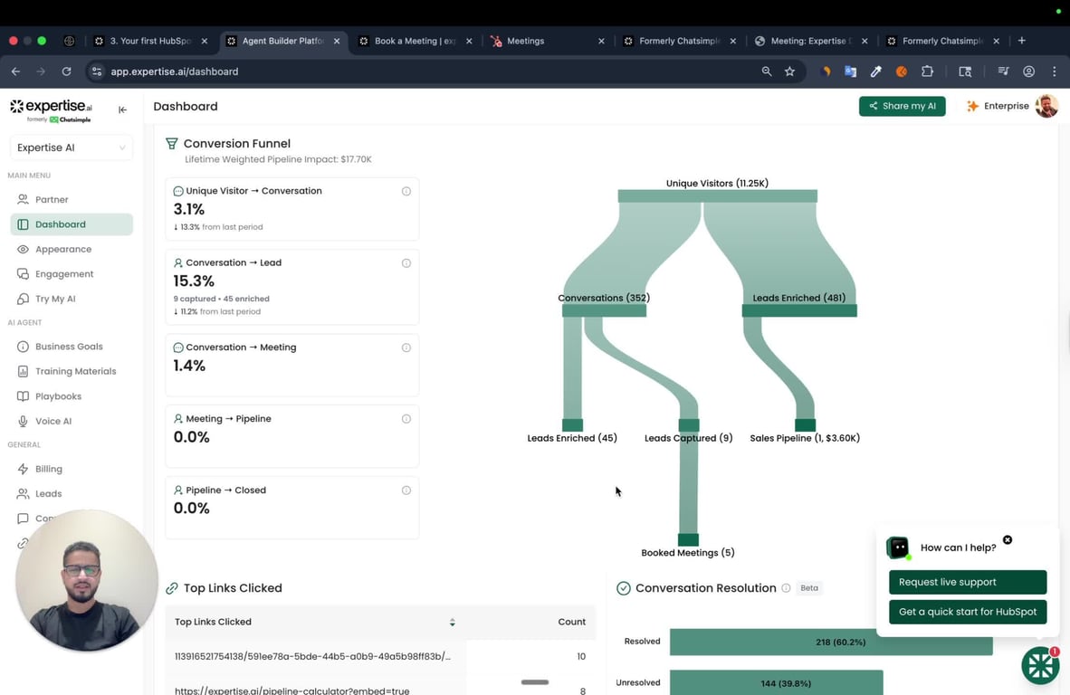Open the Partner menu item
Image resolution: width=1070 pixels, height=695 pixels.
72,199
